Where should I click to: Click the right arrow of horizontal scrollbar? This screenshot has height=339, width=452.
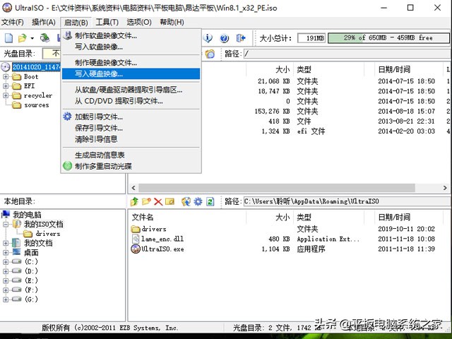coord(445,188)
